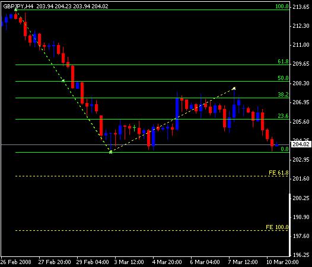Click the 213.65 price axis label
This screenshot has height=267, width=312.
point(301,7)
